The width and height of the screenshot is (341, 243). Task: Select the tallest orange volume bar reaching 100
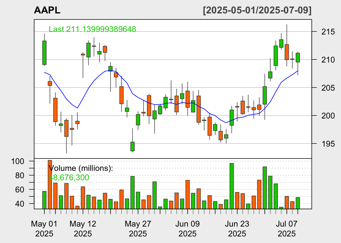pos(50,185)
